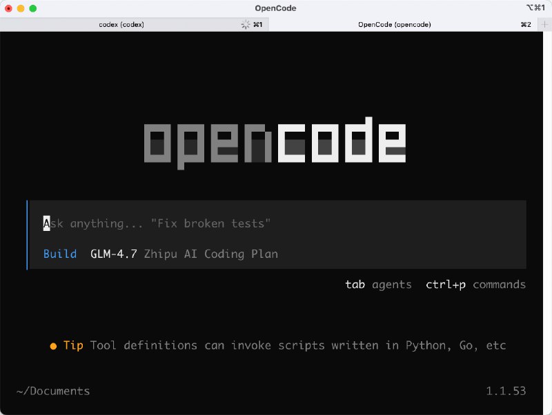Open a new terminal tab with plus button
The image size is (552, 415).
[x=545, y=24]
